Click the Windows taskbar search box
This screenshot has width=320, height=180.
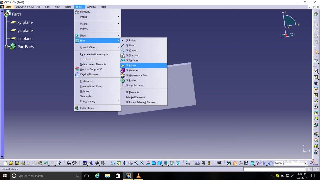(45, 176)
